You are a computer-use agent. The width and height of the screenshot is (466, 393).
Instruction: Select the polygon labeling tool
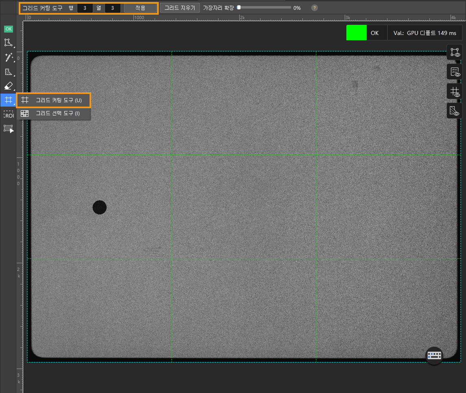click(8, 43)
